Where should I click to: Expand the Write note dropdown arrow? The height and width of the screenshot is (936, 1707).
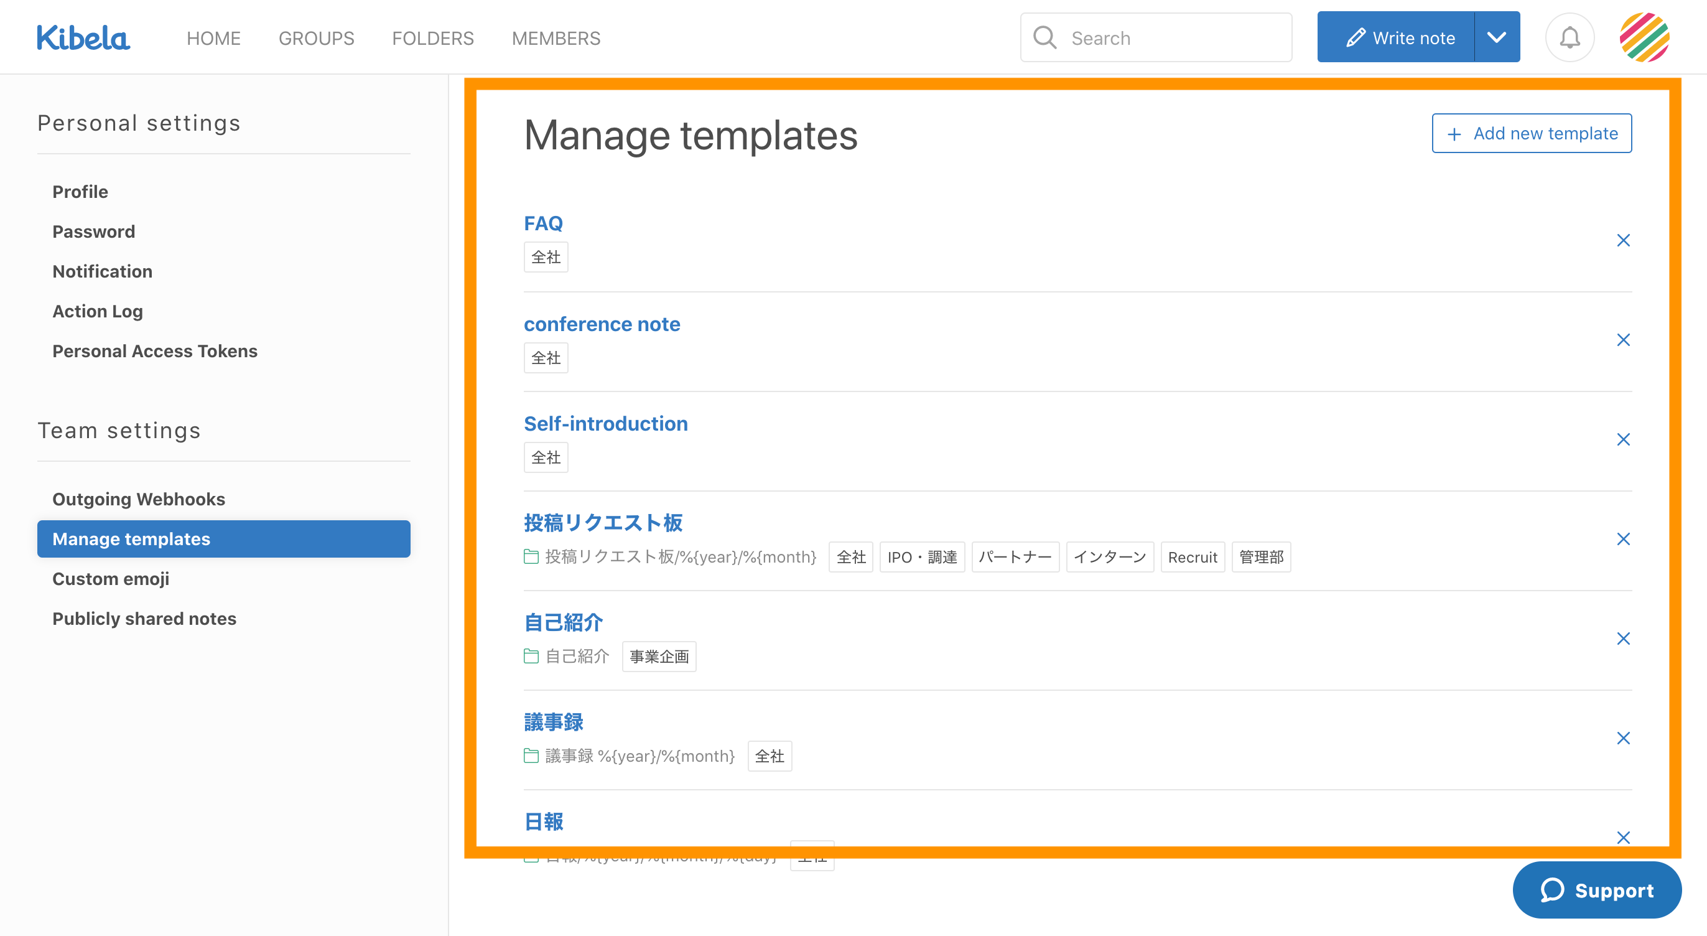click(1496, 38)
